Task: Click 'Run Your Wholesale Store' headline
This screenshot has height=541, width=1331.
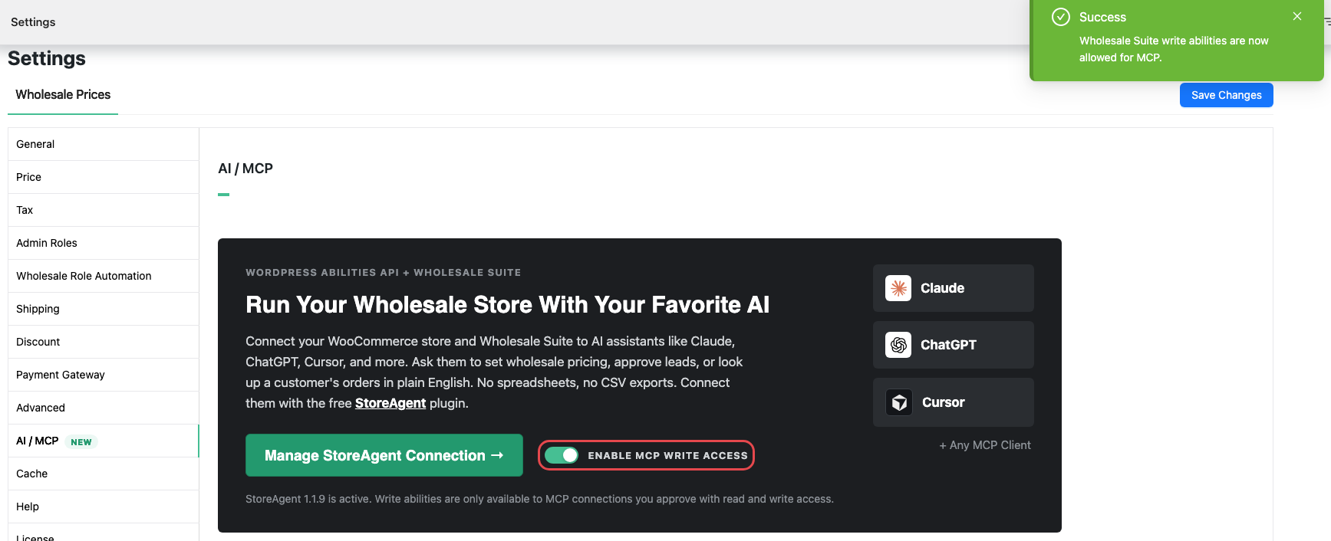Action: (x=507, y=305)
